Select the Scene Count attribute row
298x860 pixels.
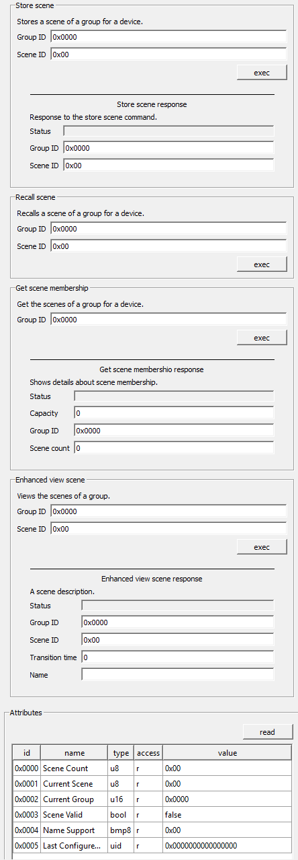coord(152,768)
